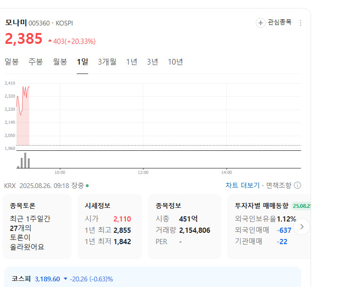Open the 면책조항 link text

[279, 185]
